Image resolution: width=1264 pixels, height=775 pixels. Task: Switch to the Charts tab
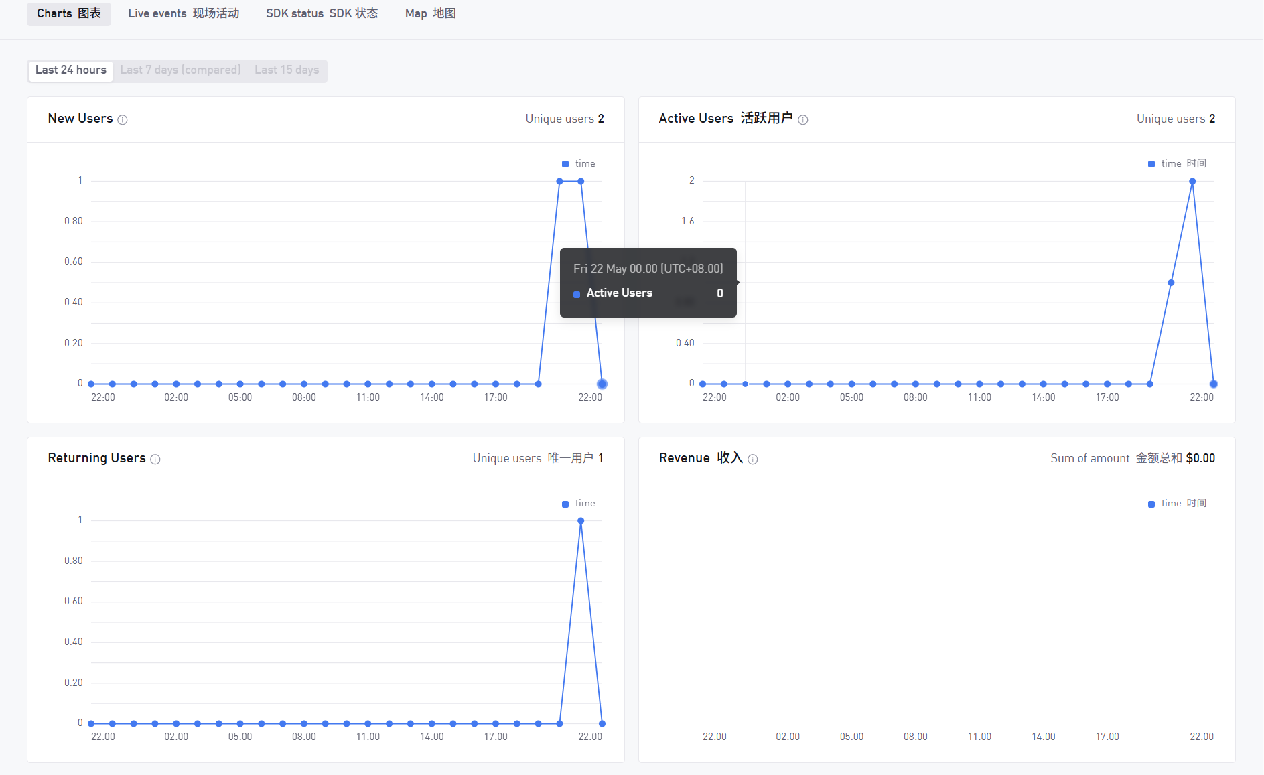69,13
